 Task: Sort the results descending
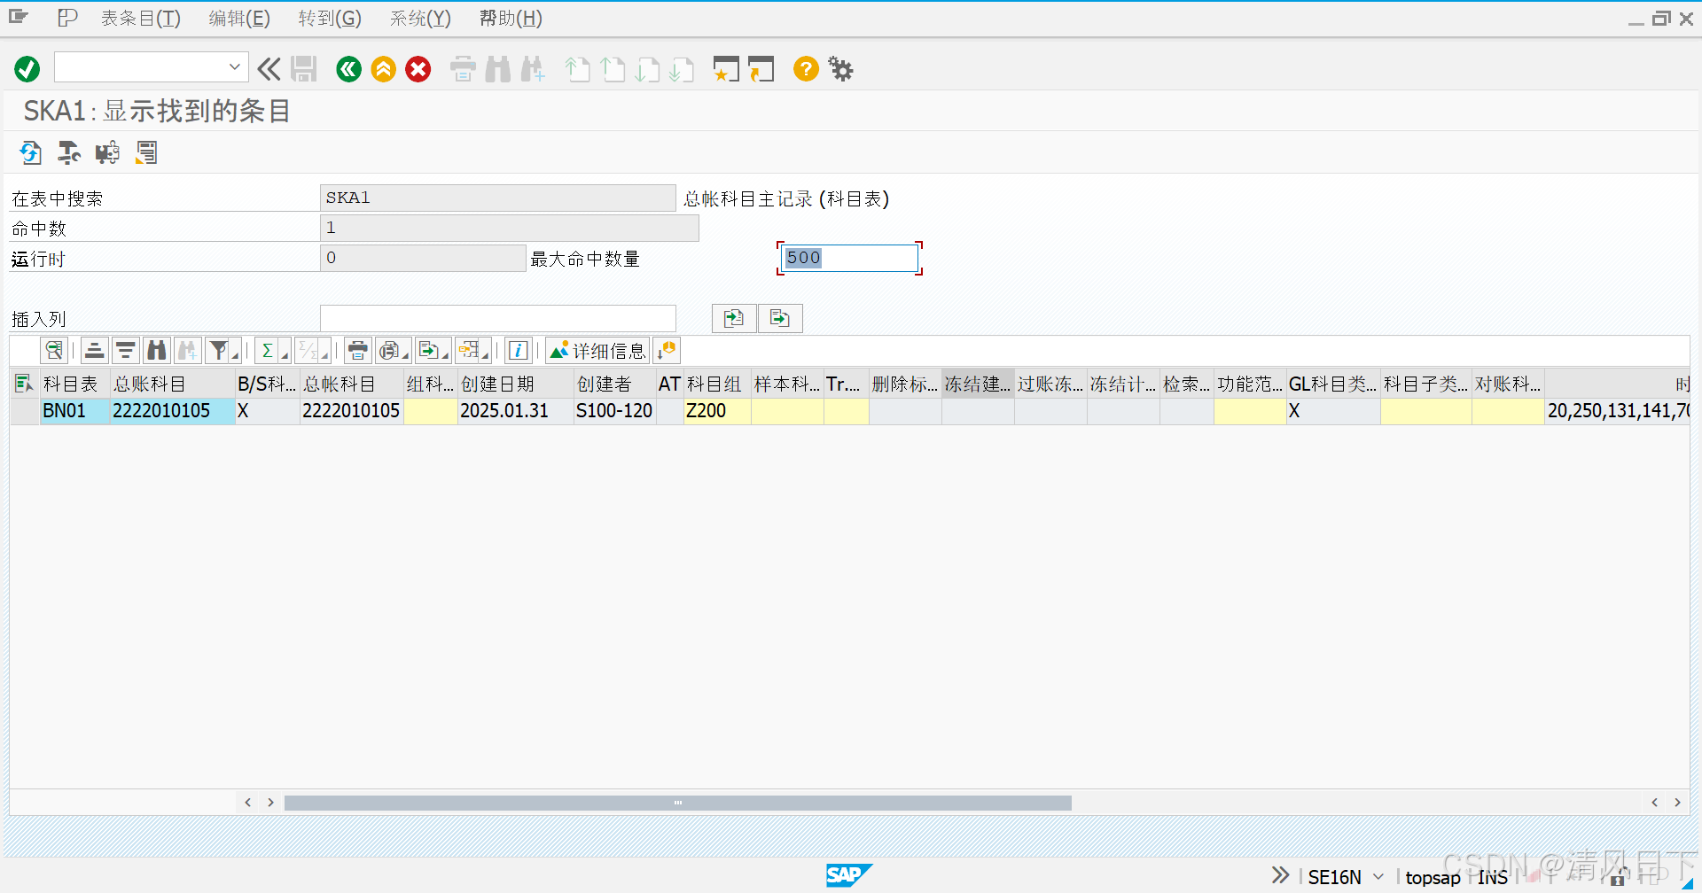pyautogui.click(x=125, y=350)
